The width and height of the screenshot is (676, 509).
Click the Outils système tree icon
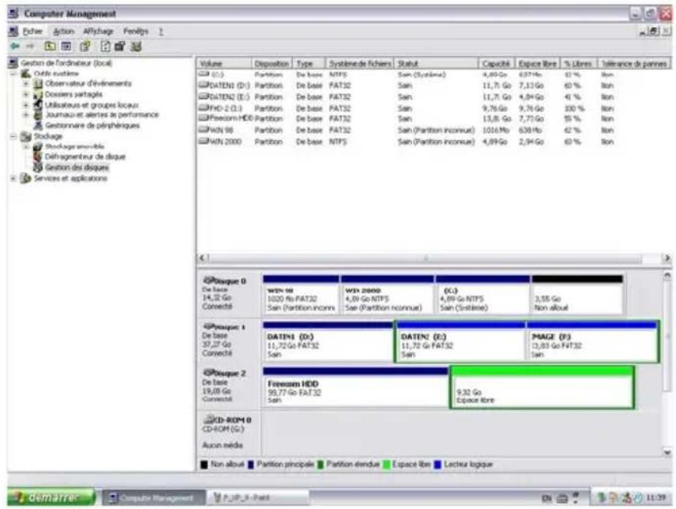coord(26,74)
